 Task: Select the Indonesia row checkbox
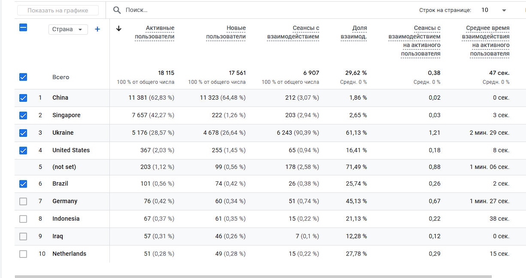click(23, 219)
